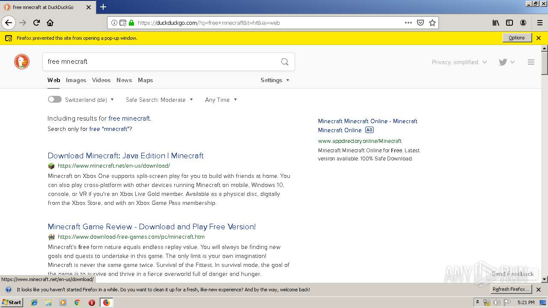The height and width of the screenshot is (308, 548).
Task: Switch to the Maps tab
Action: coord(145,80)
